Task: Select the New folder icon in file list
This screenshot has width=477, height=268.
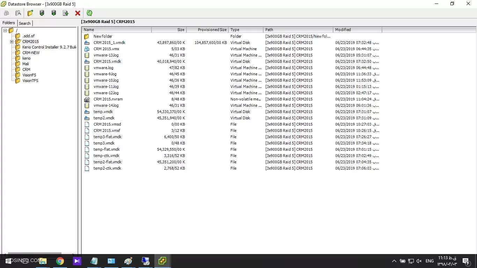Action: tap(87, 36)
